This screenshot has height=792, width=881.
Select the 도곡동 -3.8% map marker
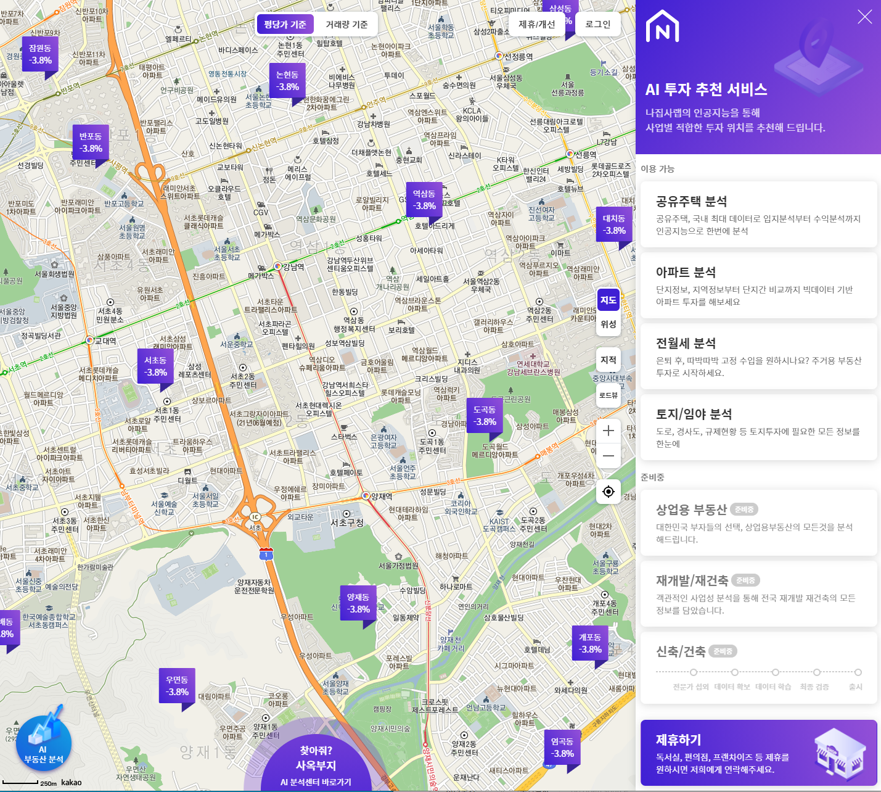tap(485, 416)
